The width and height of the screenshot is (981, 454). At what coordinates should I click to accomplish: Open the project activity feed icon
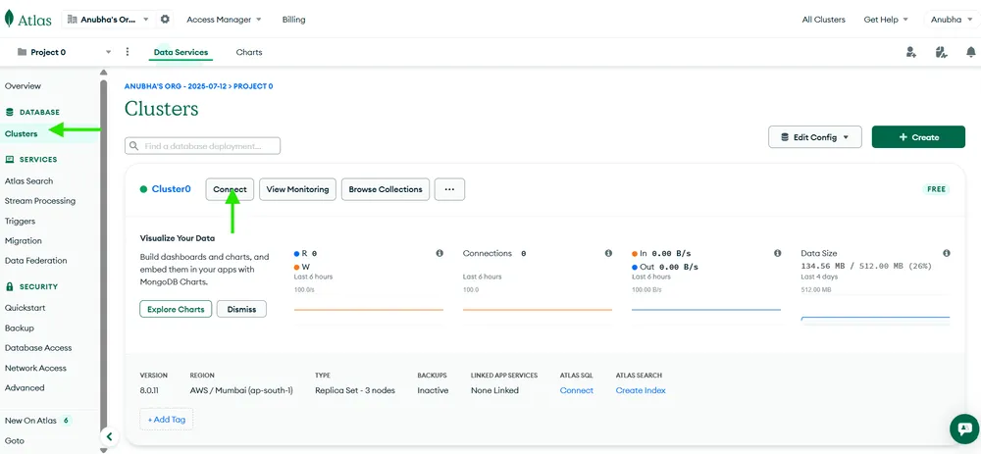pos(940,52)
